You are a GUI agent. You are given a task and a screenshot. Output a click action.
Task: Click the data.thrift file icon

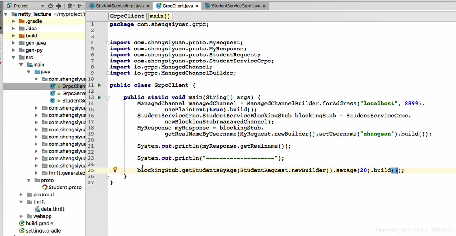pyautogui.click(x=38, y=209)
